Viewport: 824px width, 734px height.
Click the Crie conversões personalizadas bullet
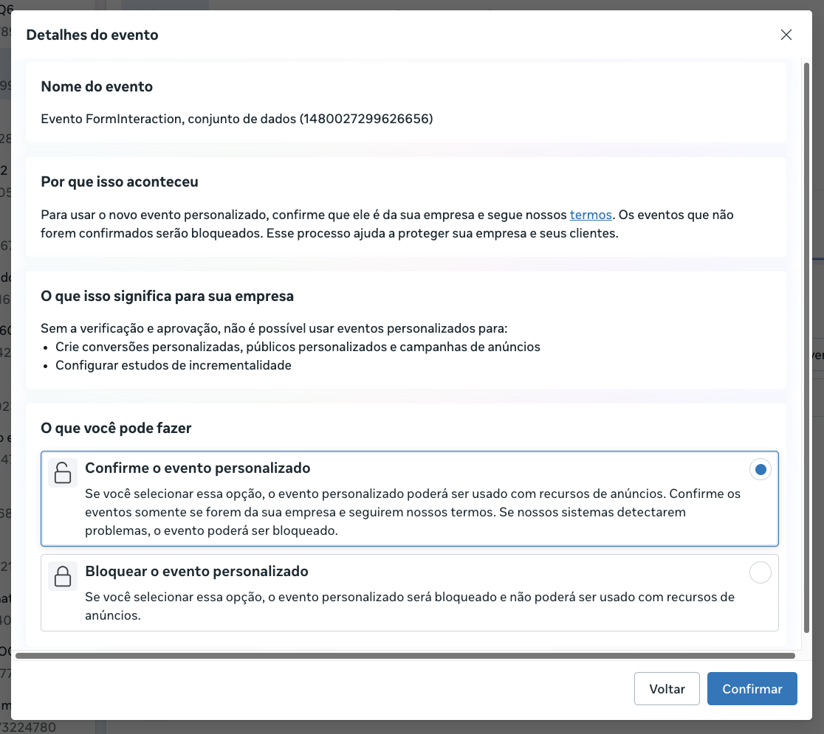coord(298,347)
